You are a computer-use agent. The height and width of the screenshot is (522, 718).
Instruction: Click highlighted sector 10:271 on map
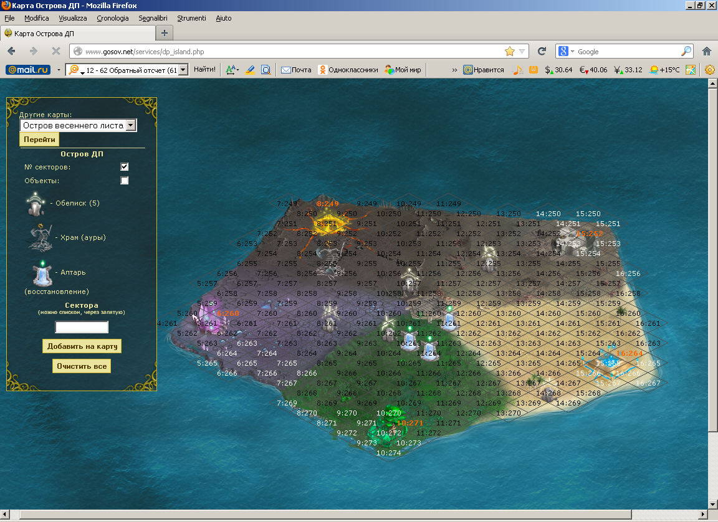tap(410, 423)
